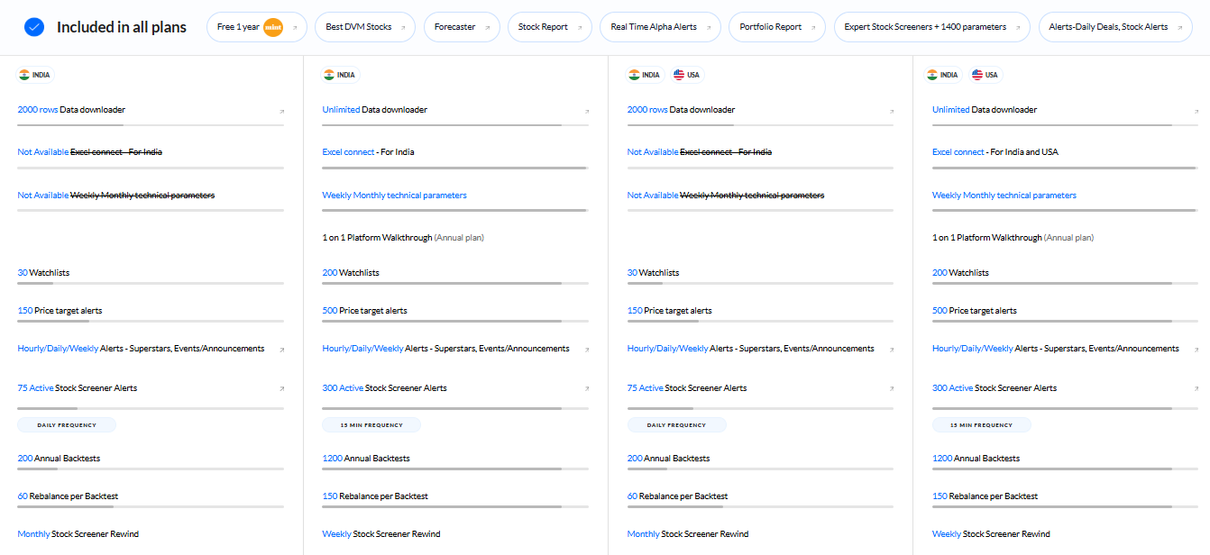Click the mint logo badge
The image size is (1210, 555).
click(273, 27)
